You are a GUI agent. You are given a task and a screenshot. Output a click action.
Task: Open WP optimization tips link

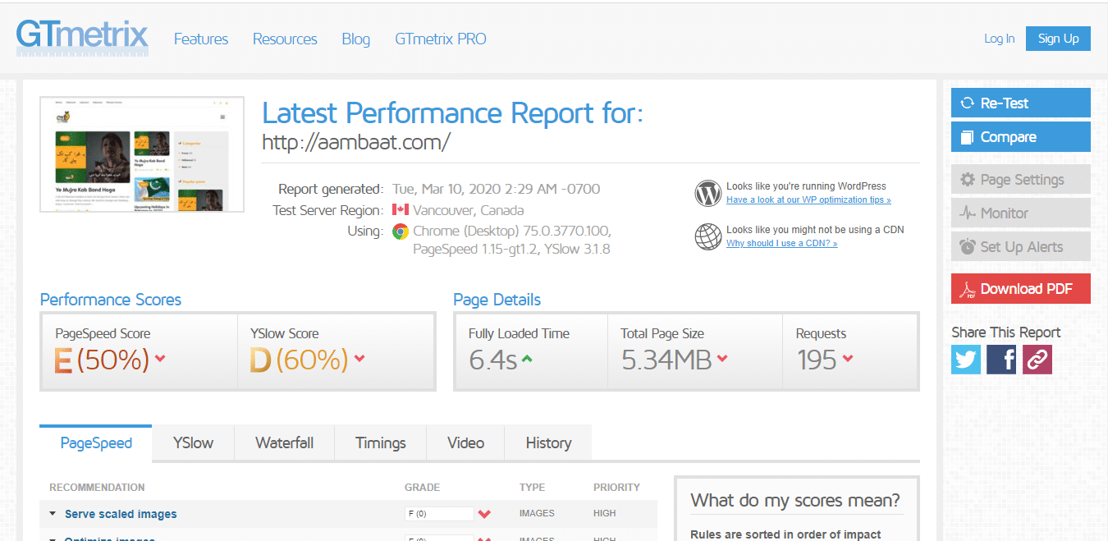coord(808,199)
